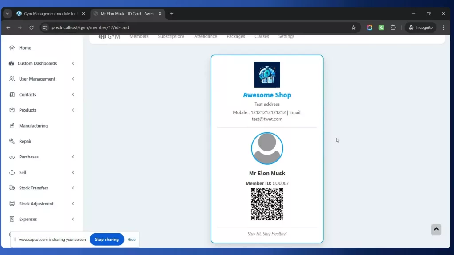Expand the Custom Dashboards submenu chevron
The height and width of the screenshot is (255, 454).
[x=73, y=63]
